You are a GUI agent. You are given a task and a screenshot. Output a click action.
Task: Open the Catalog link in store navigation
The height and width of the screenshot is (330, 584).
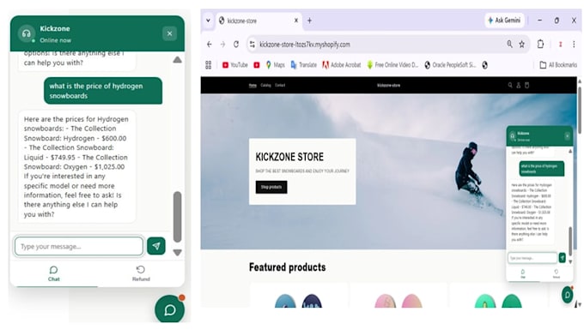[265, 85]
